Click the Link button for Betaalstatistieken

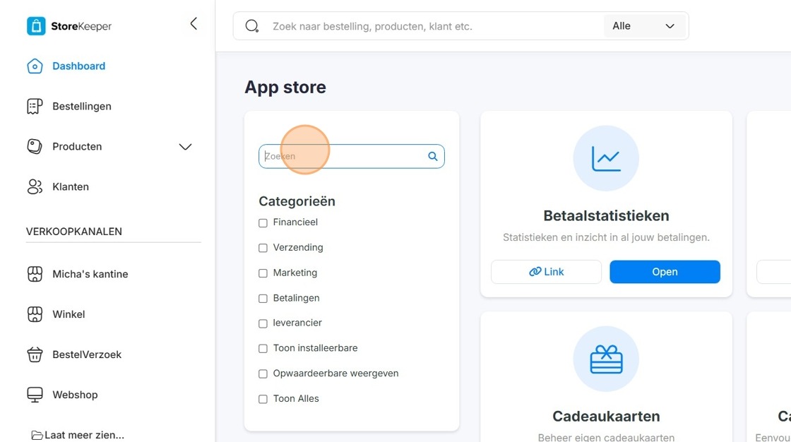tap(547, 272)
